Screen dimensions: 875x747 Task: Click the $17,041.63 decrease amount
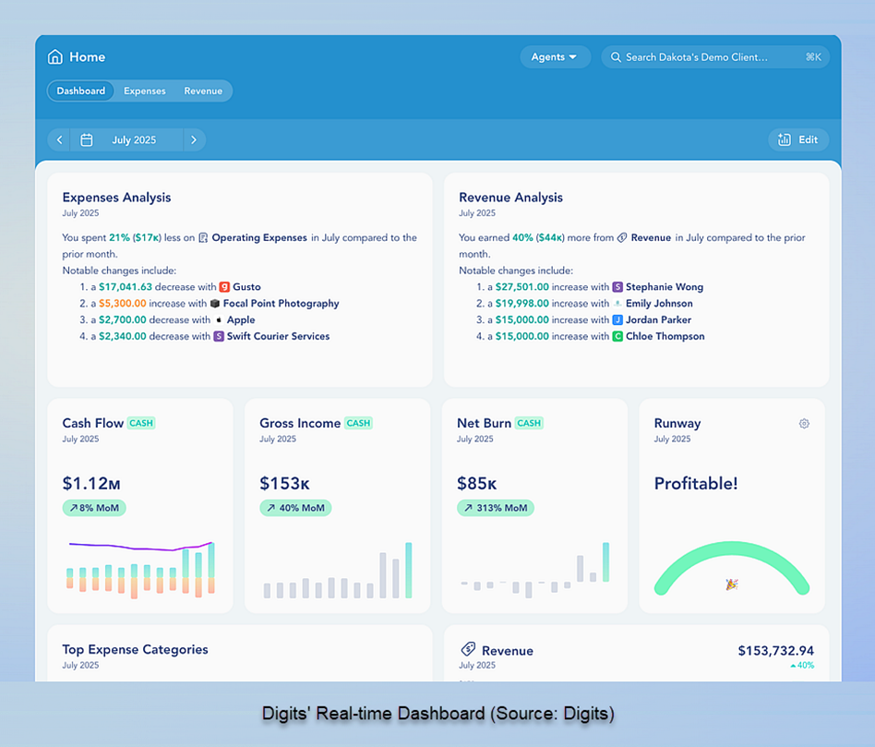coord(126,287)
